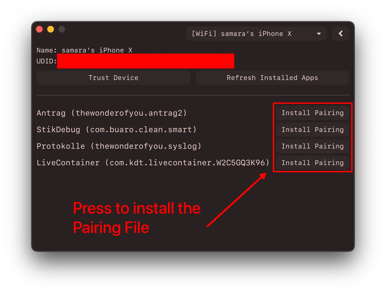Click the Trust Device button
Viewport: 386px width, 293px height.
pyautogui.click(x=113, y=78)
